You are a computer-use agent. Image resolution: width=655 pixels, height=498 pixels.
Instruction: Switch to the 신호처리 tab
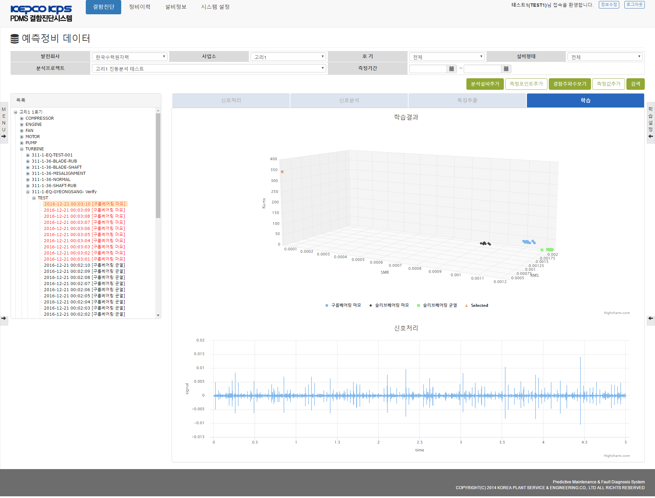click(231, 101)
